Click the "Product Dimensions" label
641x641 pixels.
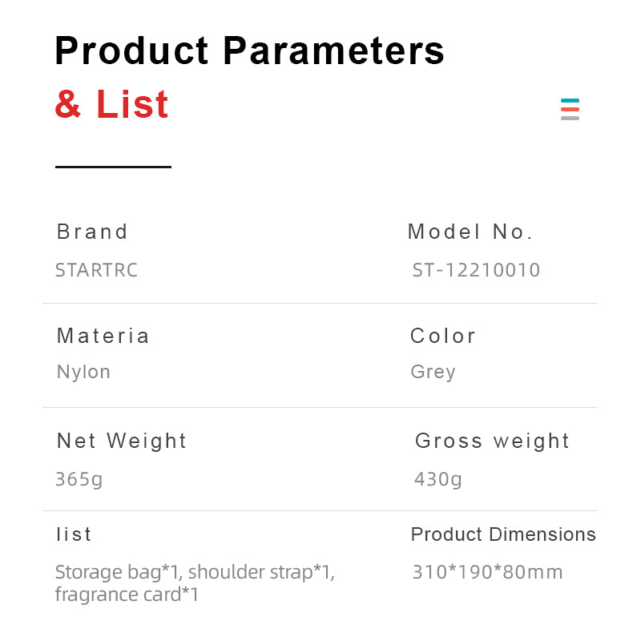pyautogui.click(x=503, y=534)
